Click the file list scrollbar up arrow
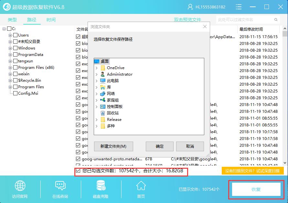The height and width of the screenshot is (203, 288). click(285, 29)
